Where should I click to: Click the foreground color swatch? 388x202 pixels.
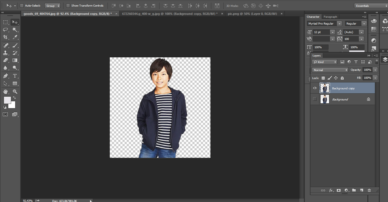7,100
